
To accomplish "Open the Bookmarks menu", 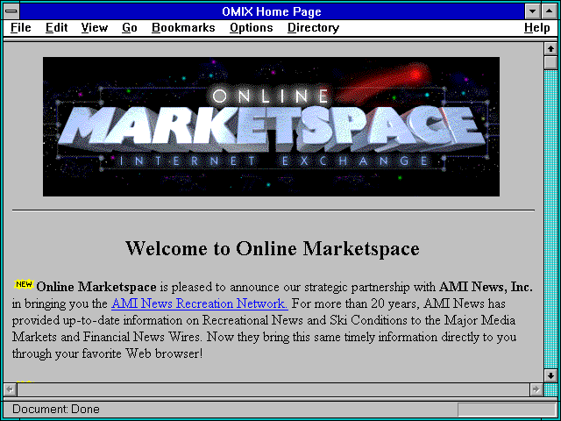I will 183,28.
